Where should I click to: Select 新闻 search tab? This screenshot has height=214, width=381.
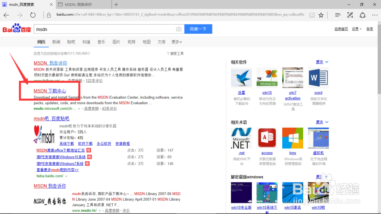tap(56, 42)
